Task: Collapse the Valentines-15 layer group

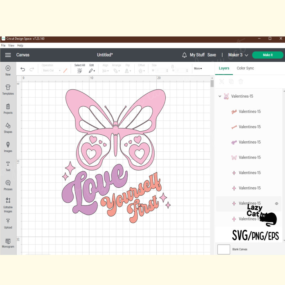Action: [220, 96]
